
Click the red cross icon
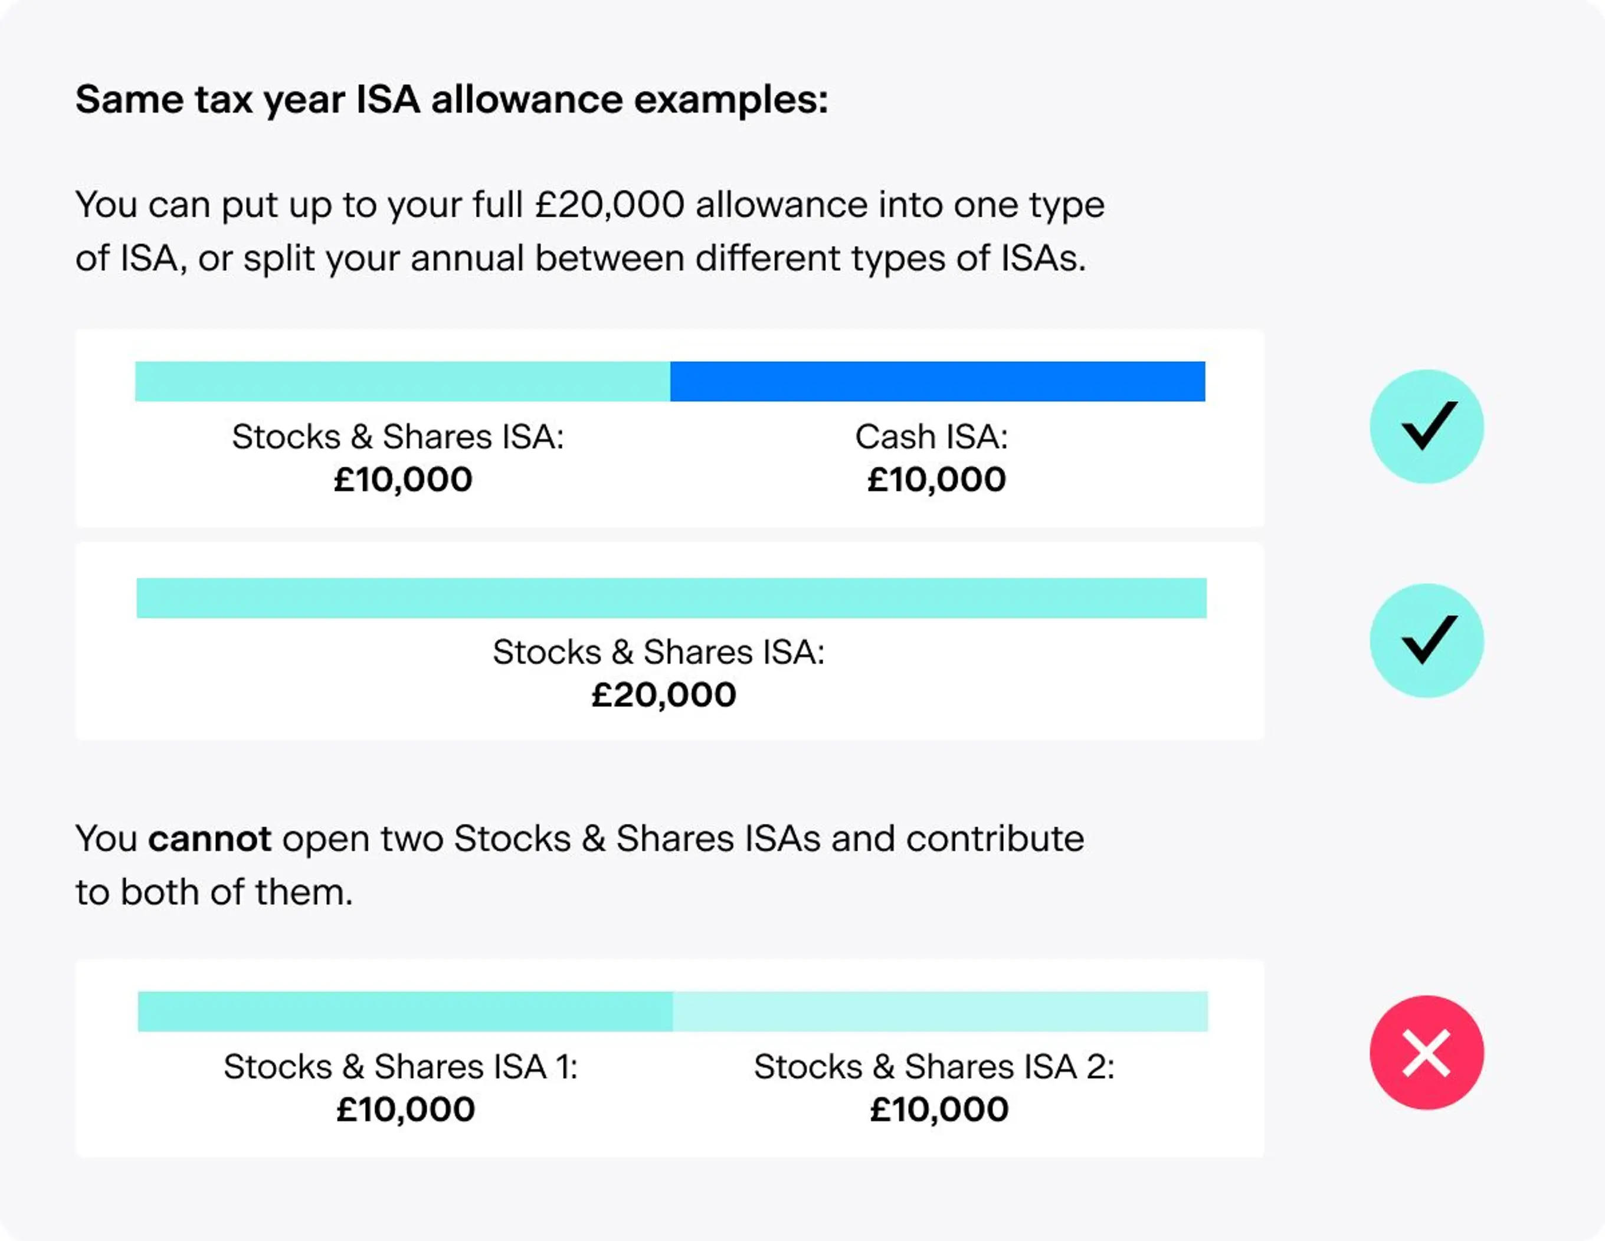click(x=1426, y=1052)
